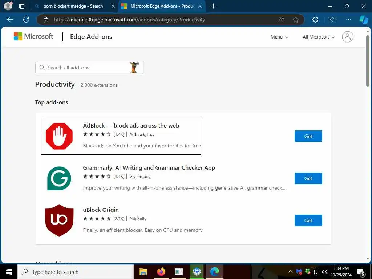
Task: Close the porn blockert search tab
Action: pyautogui.click(x=113, y=7)
